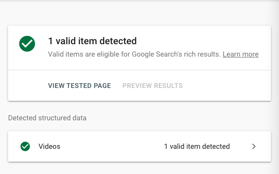Image resolution: width=279 pixels, height=174 pixels.
Task: Click the Videos row valid item count
Action: tap(197, 146)
